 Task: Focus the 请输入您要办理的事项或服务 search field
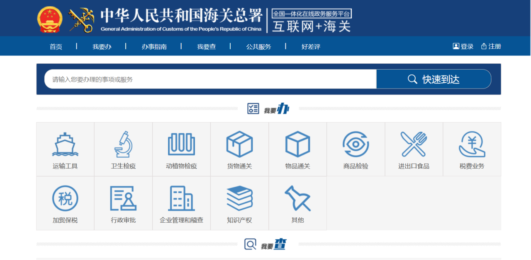coord(210,79)
